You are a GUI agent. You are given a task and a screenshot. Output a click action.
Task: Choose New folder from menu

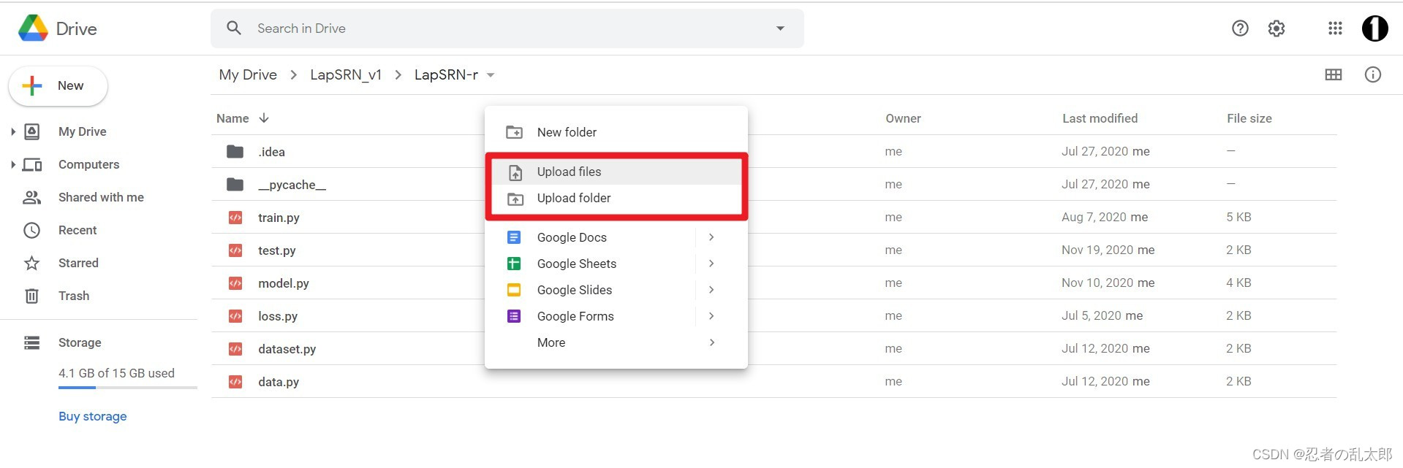click(616, 132)
